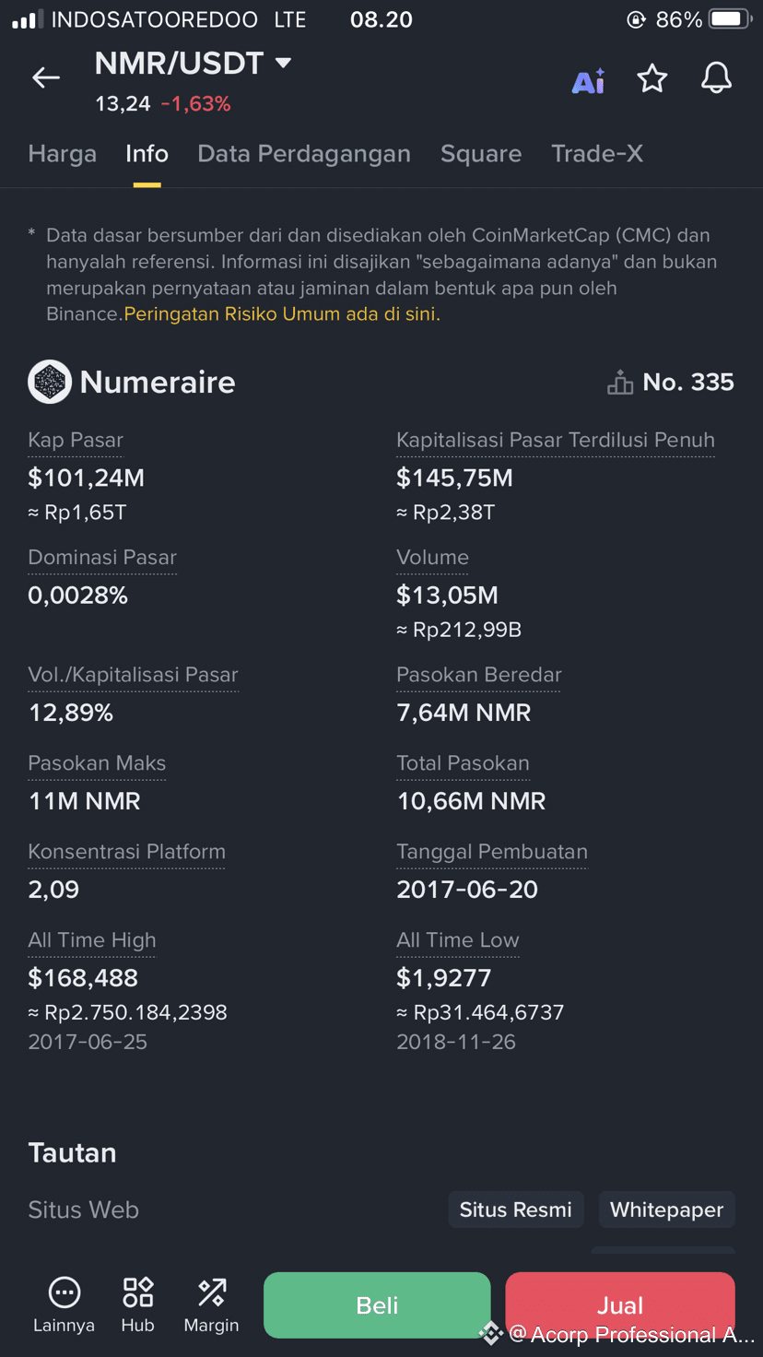Open the Situs Resmi link

coord(516,1209)
